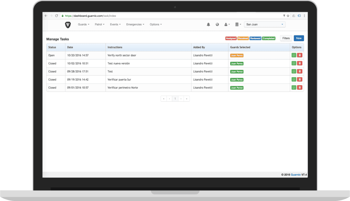This screenshot has height=201, width=350.
Task: Open the Emergencies dropdown
Action: tap(135, 24)
